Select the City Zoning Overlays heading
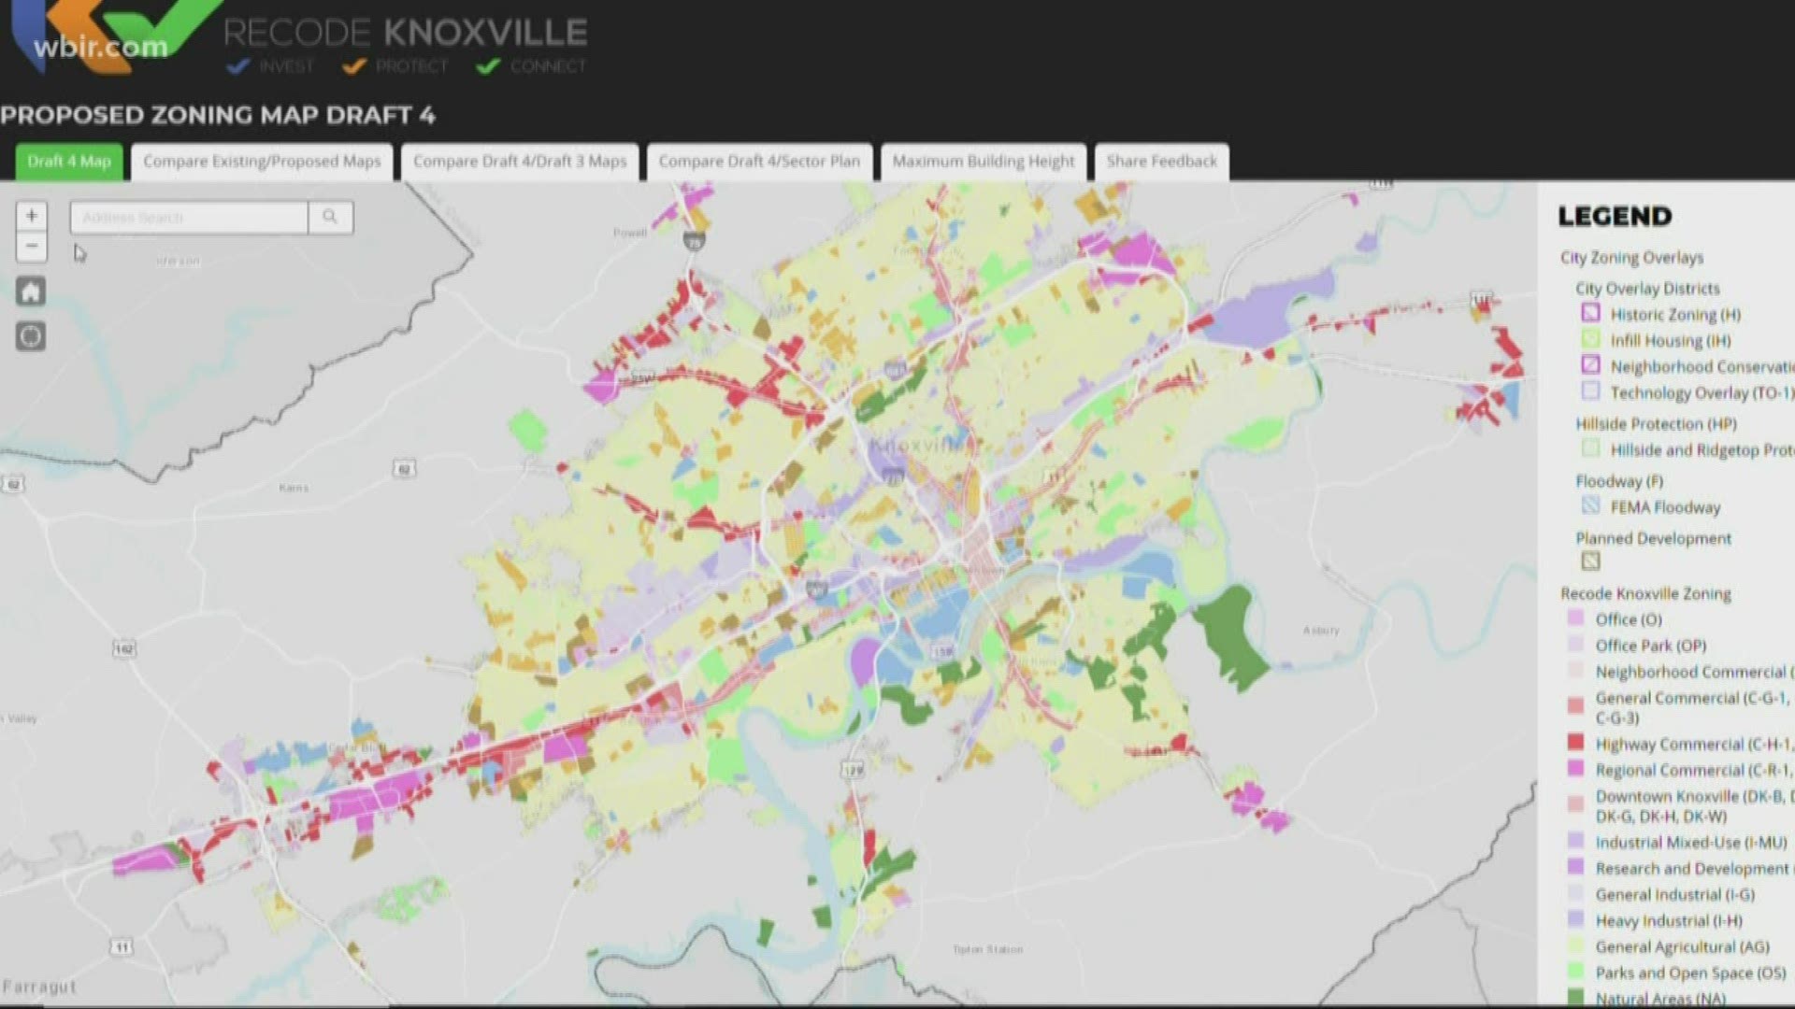 1631,257
